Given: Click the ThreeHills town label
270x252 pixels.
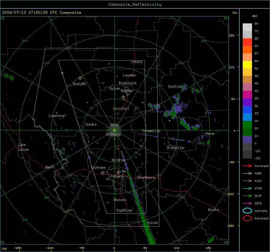Looking at the screenshot, I should [x=151, y=131].
